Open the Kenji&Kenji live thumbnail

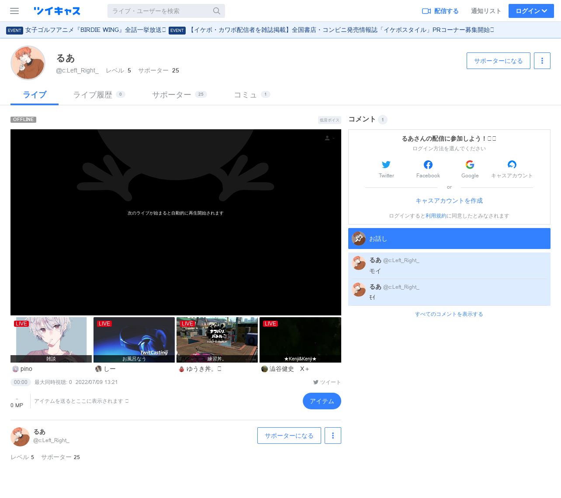point(300,340)
